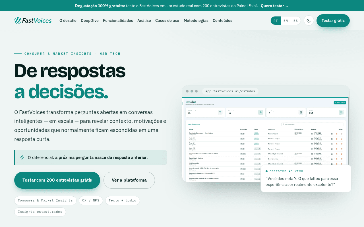Click the 'CONSUMER & MARKET INSIGHTS · HSR TECH' eyebrow
Viewport: 364px width, 227px height.
pyautogui.click(x=73, y=54)
